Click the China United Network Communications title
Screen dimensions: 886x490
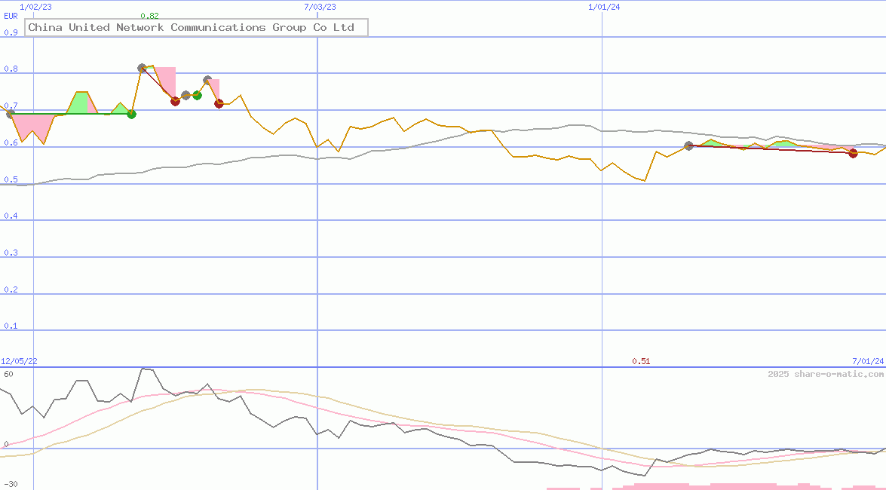[196, 27]
